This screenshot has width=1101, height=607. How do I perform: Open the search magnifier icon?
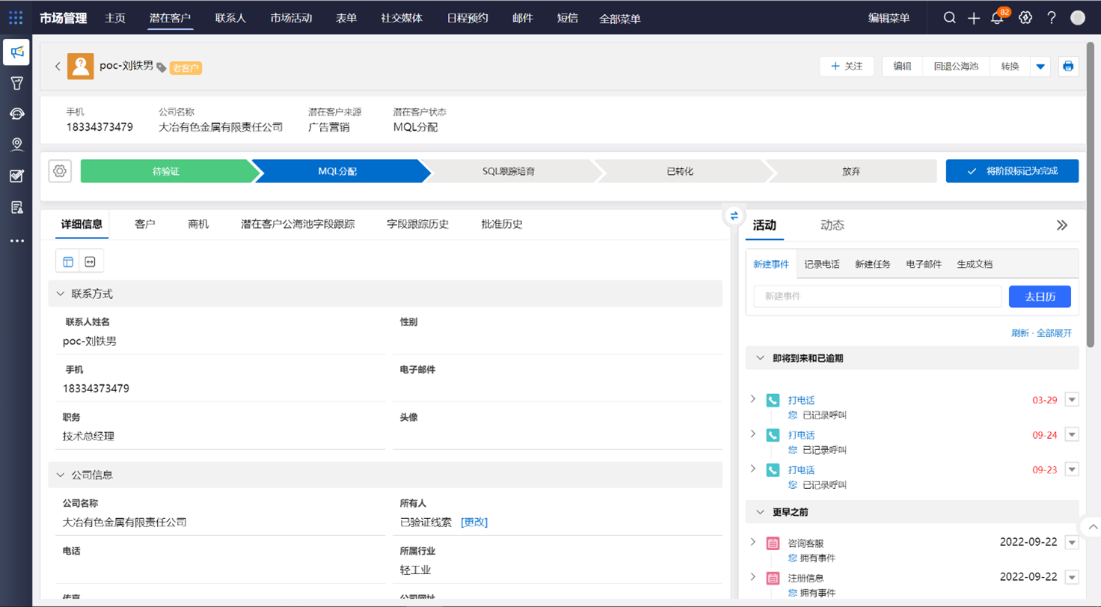tap(949, 19)
